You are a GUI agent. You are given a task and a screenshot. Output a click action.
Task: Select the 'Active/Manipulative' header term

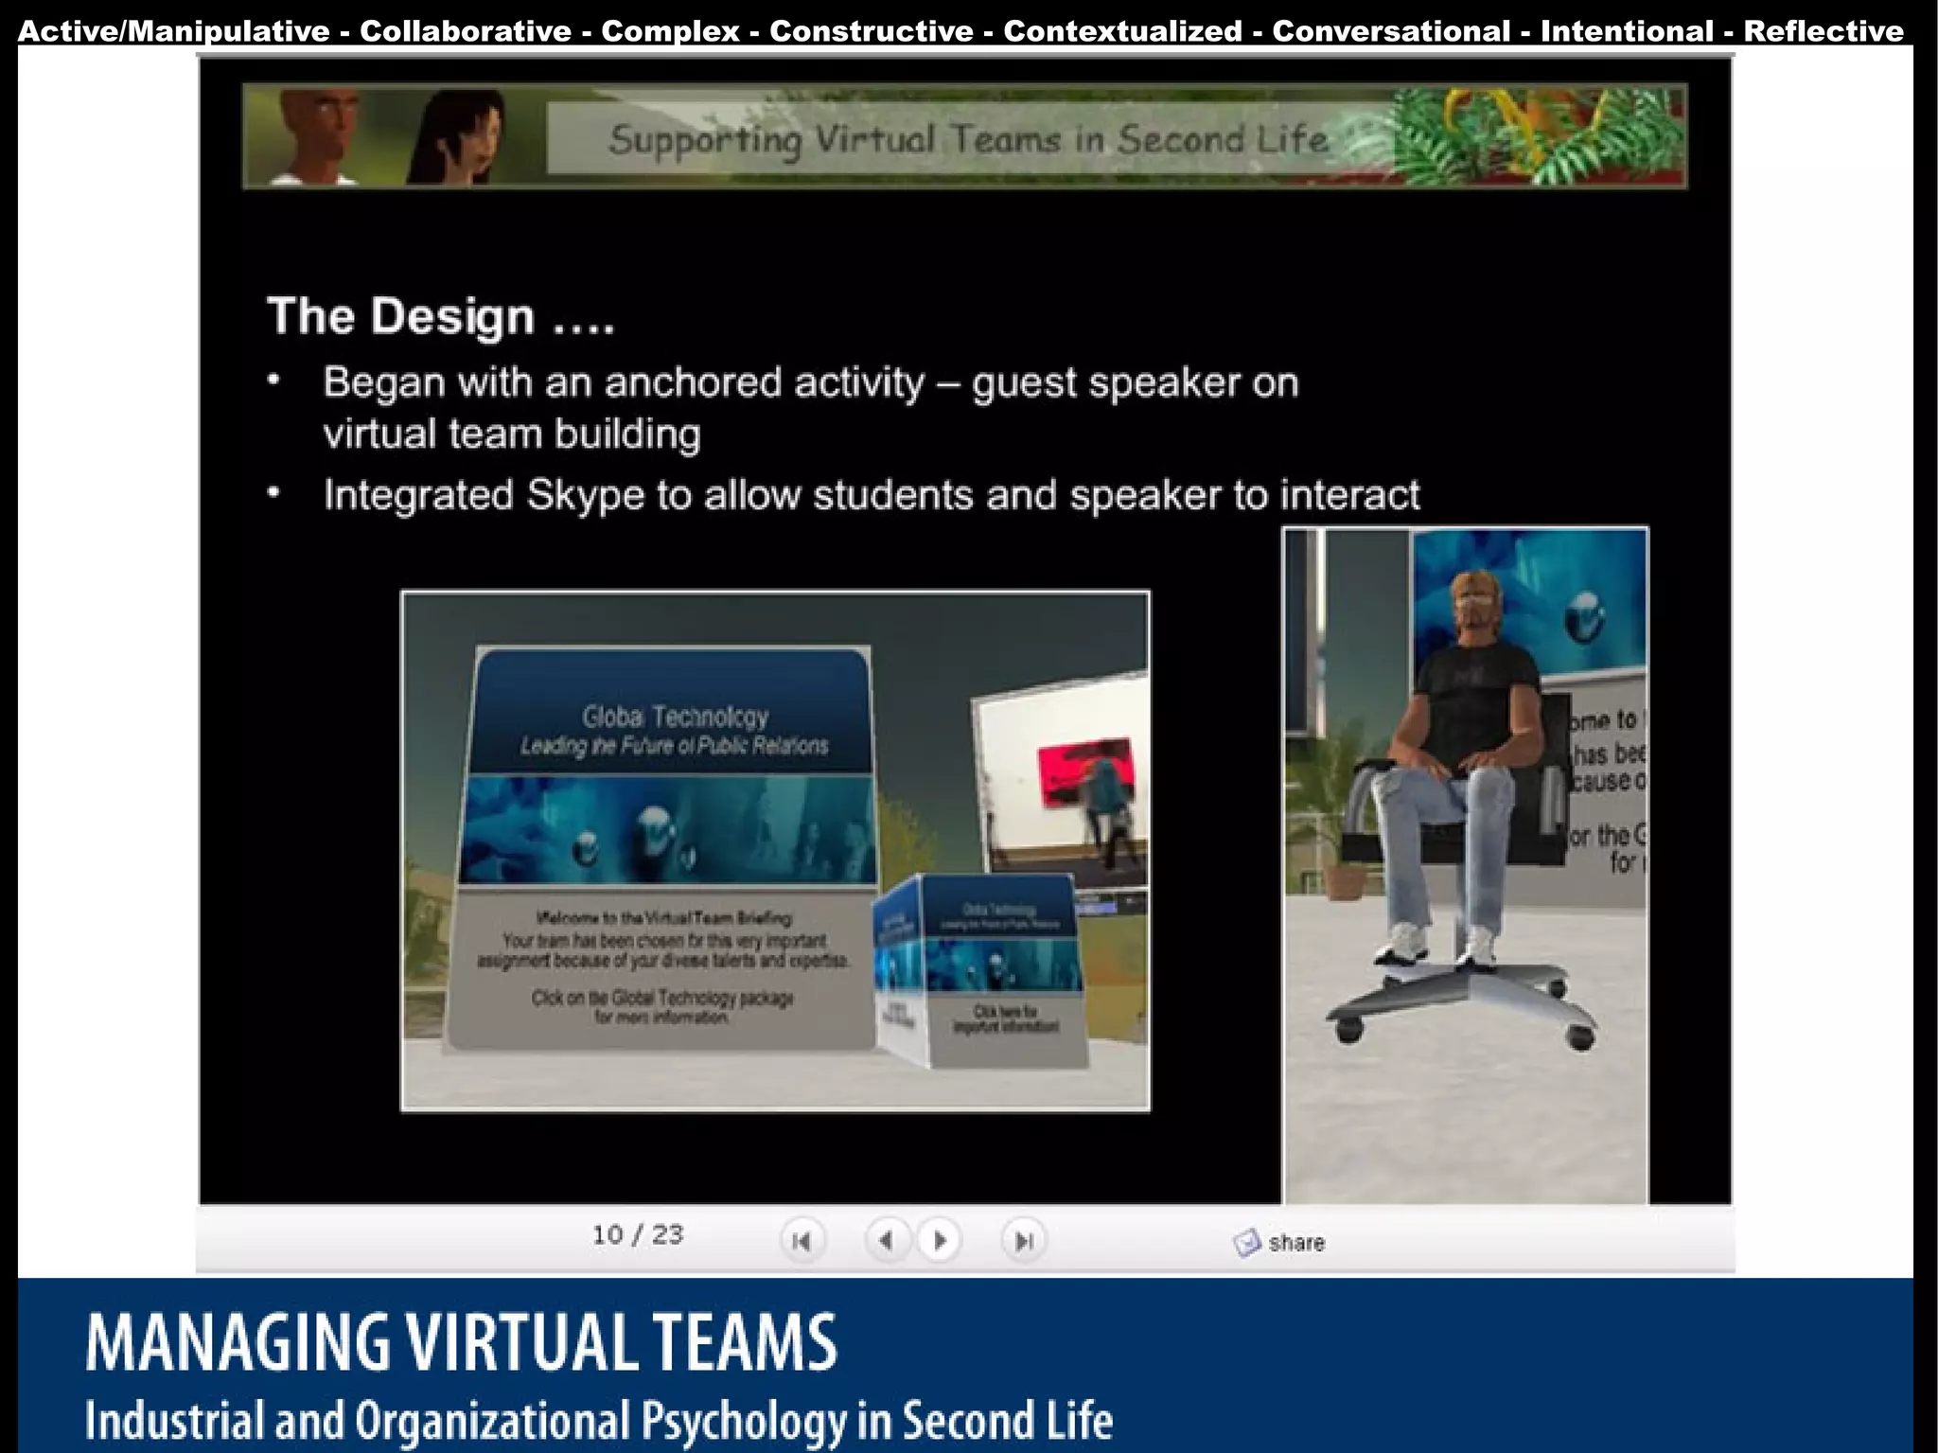[173, 31]
